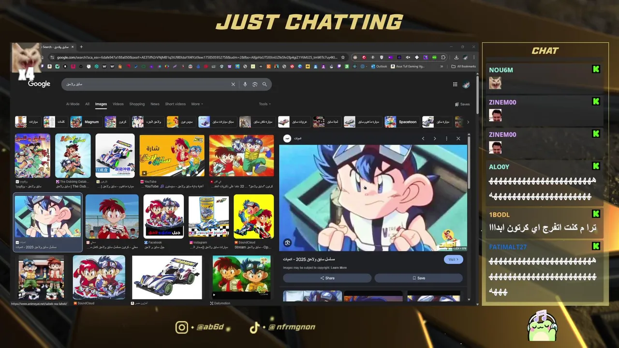This screenshot has height=348, width=619.
Task: Show the hidden bookmarks overflow chevron
Action: 442,66
